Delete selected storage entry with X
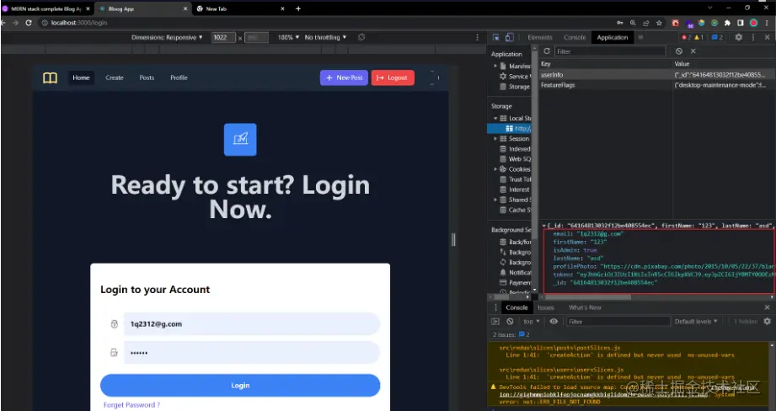This screenshot has height=411, width=776. pos(693,51)
